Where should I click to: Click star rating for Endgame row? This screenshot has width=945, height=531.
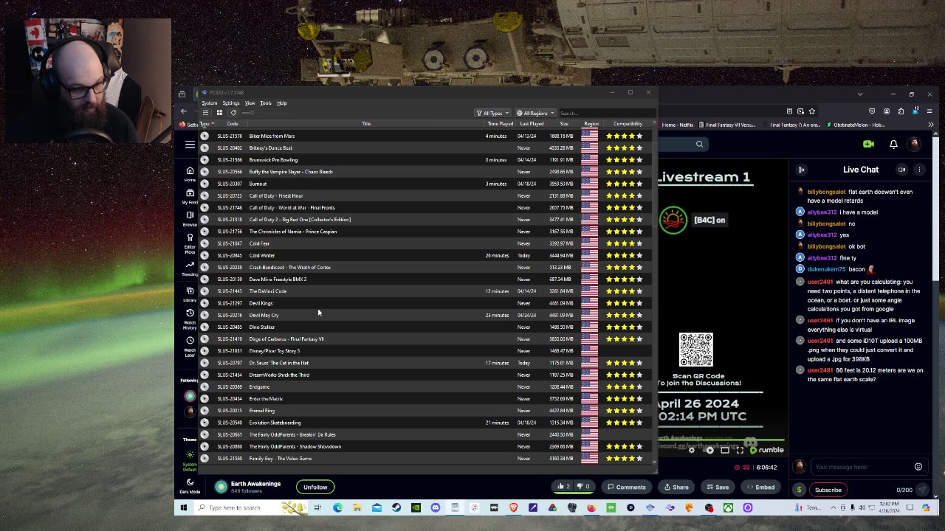pos(624,386)
